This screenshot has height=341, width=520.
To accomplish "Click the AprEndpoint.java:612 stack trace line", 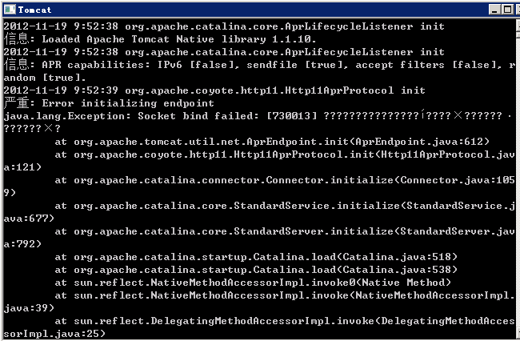I will pos(272,142).
